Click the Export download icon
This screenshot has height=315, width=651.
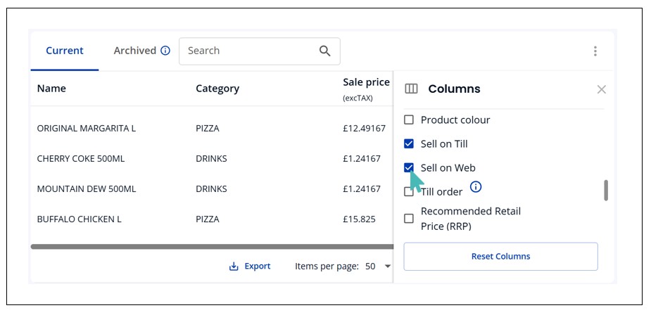coord(234,266)
